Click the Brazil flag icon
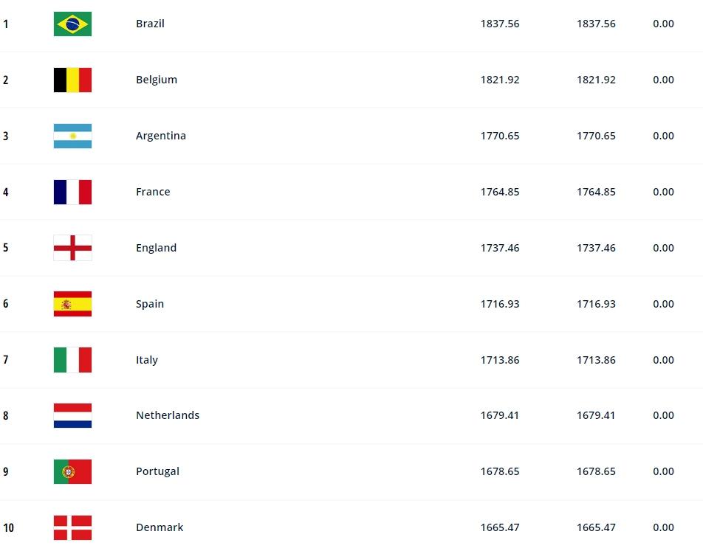 [72, 24]
